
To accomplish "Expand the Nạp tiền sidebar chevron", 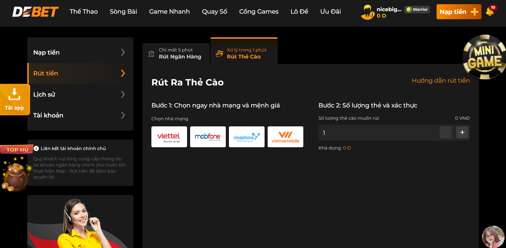I will pos(123,52).
